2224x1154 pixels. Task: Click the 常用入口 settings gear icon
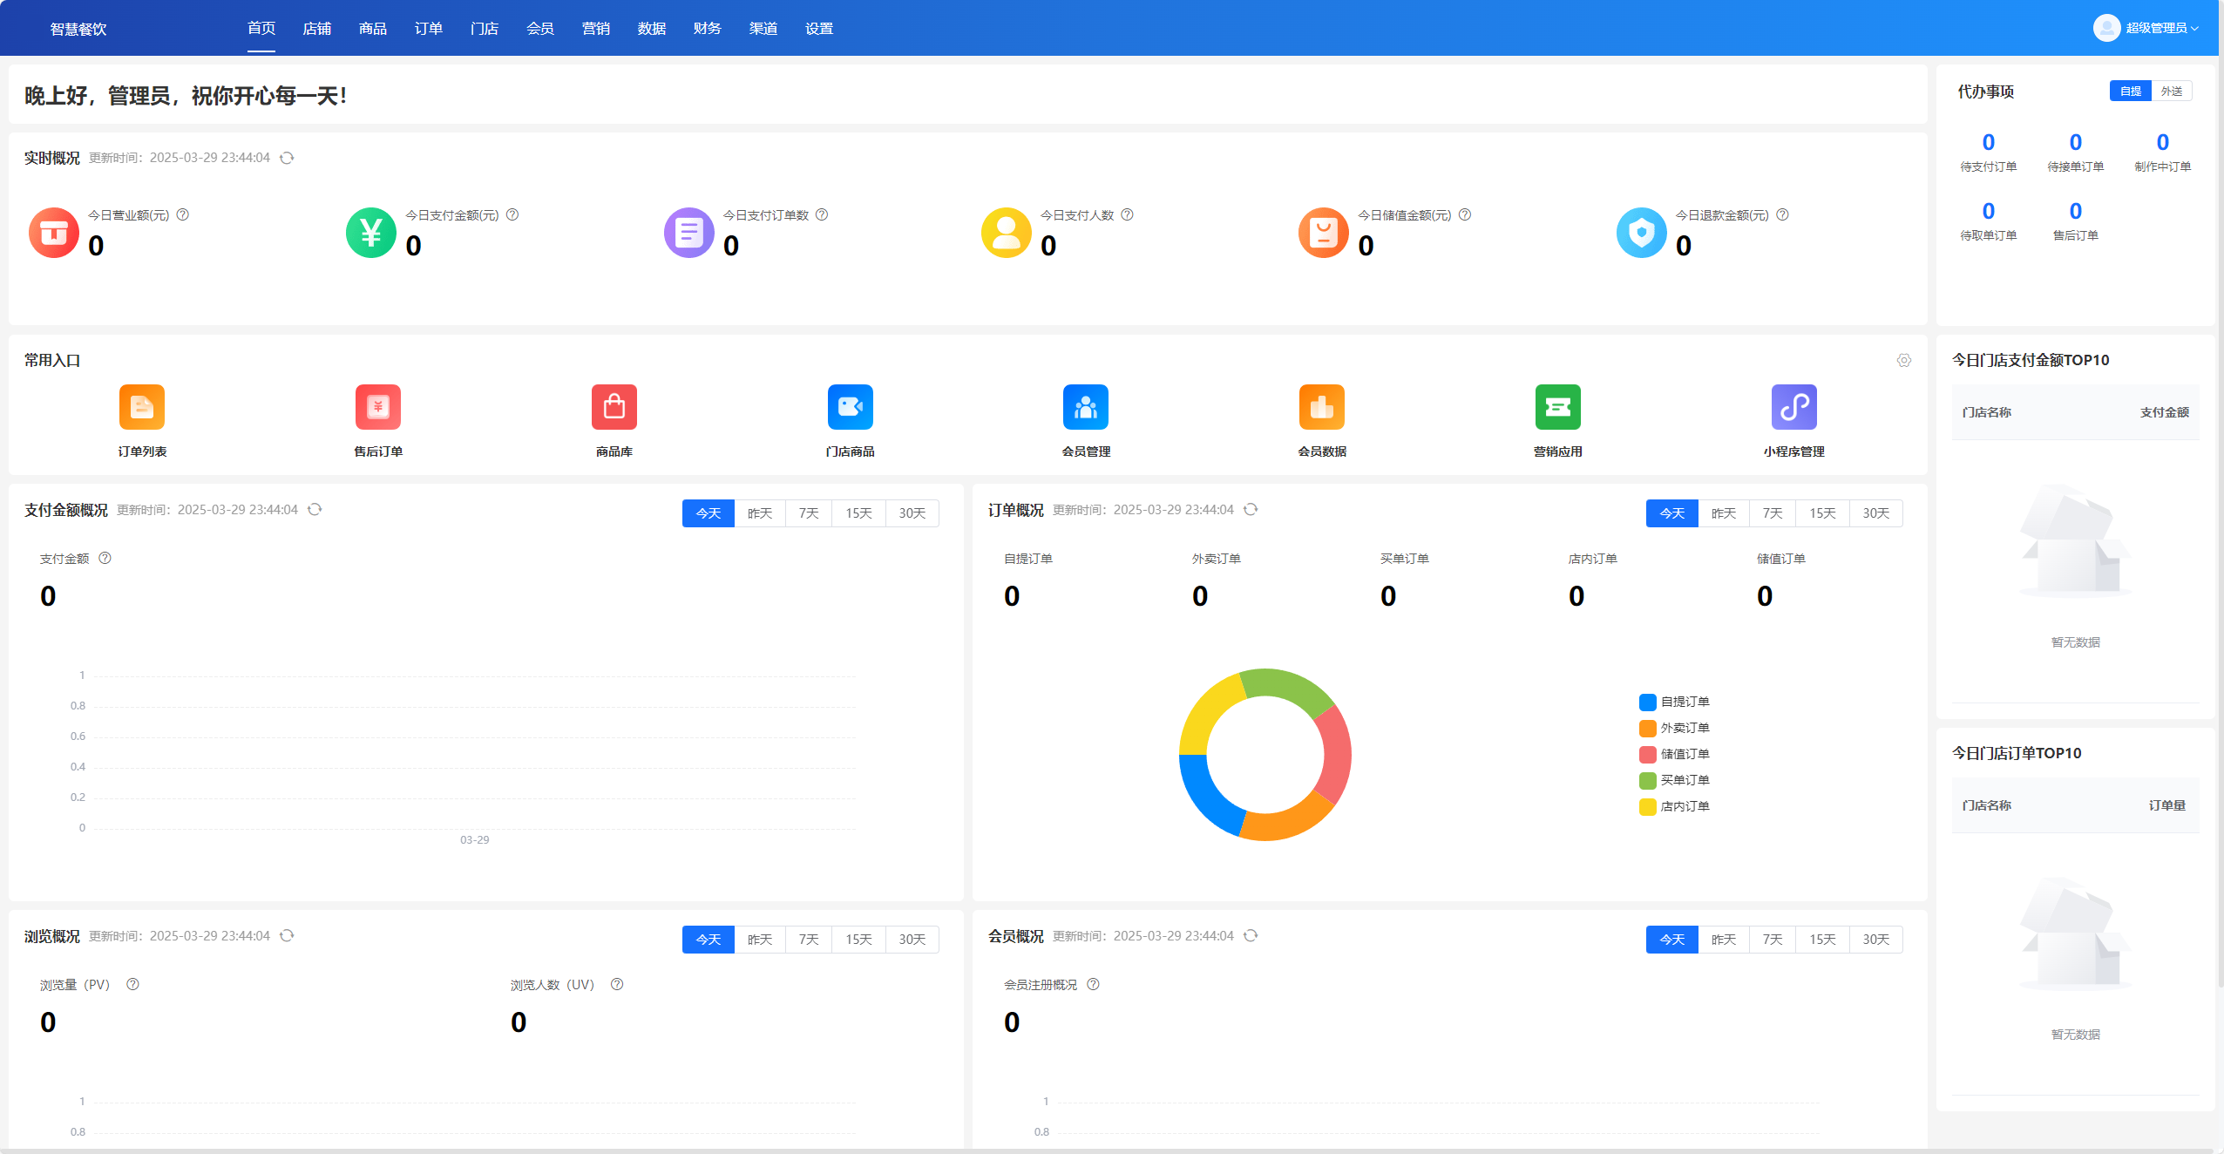[1904, 360]
